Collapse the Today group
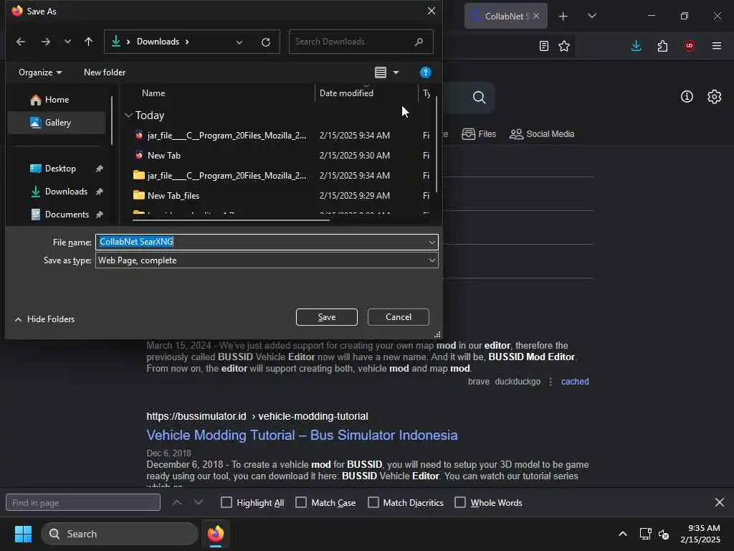 (128, 116)
